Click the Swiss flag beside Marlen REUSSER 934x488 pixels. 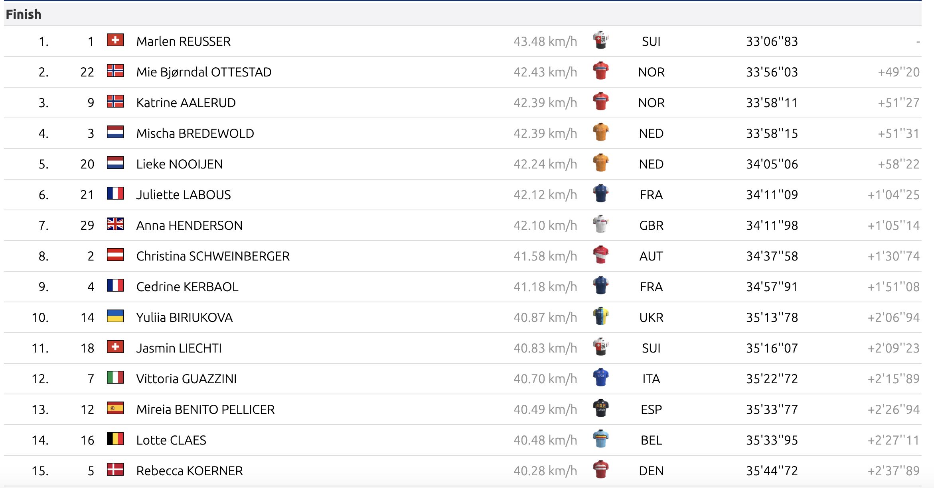point(115,40)
